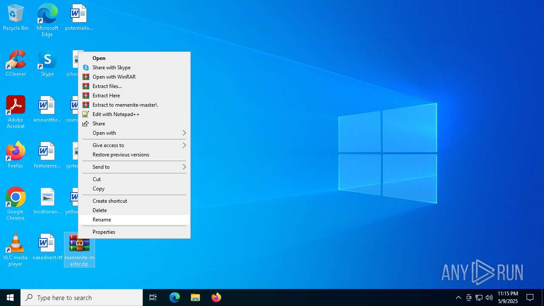The image size is (544, 306).
Task: Expand the Open with submenu
Action: click(134, 133)
